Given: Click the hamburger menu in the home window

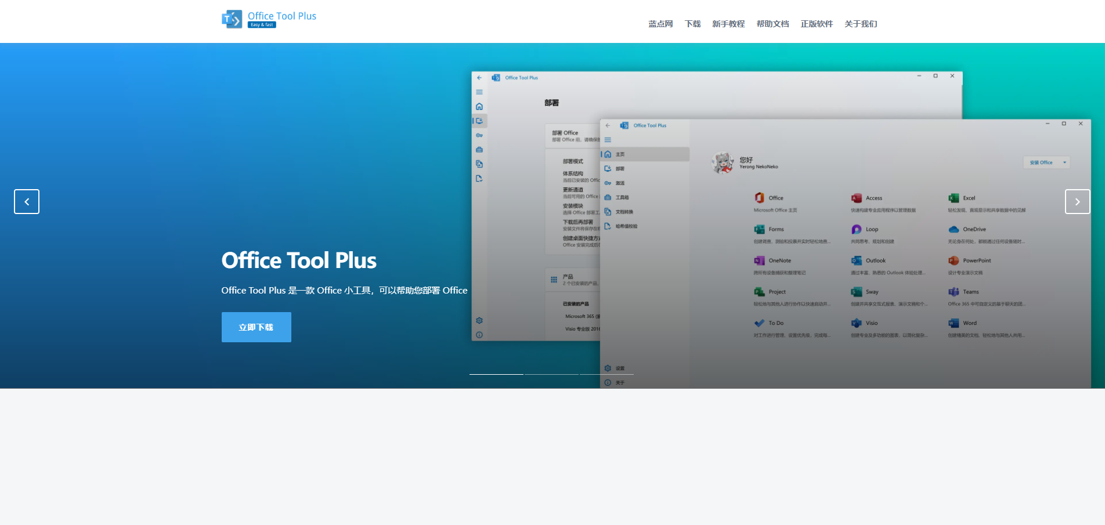Looking at the screenshot, I should [608, 140].
